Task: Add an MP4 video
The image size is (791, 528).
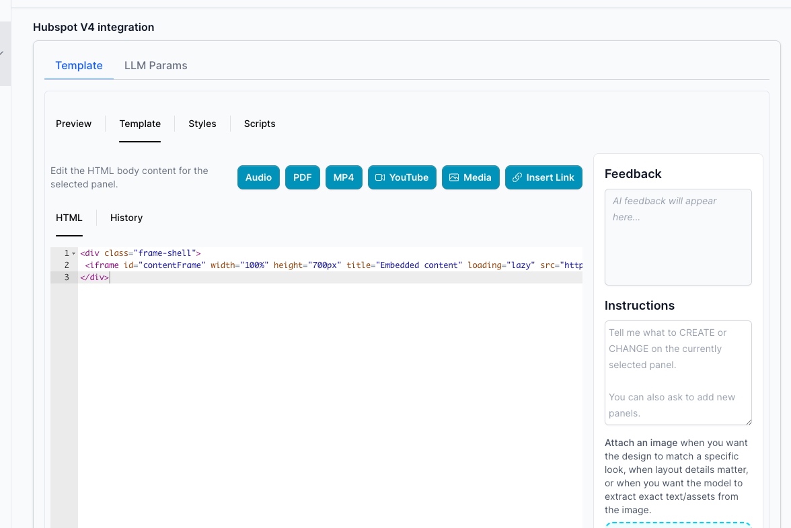Action: point(344,177)
